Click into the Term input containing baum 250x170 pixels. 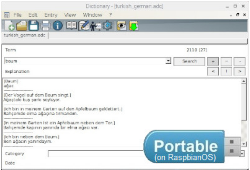click(85, 61)
